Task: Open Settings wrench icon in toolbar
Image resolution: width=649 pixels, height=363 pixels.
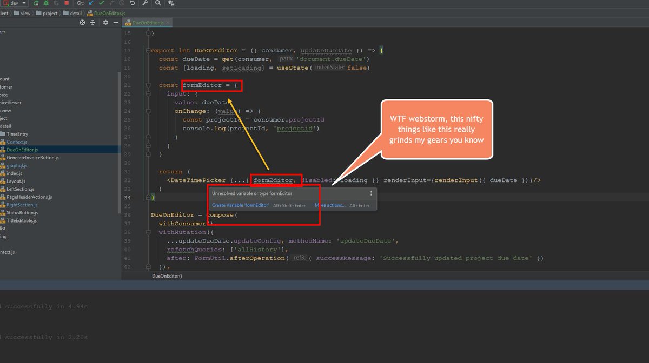Action: point(145,3)
